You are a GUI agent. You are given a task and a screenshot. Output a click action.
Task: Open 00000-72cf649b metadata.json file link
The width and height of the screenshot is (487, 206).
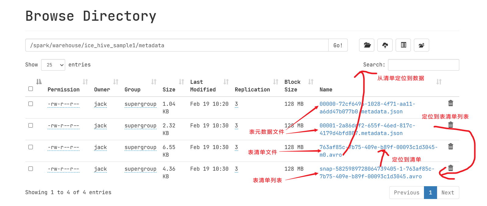367,108
